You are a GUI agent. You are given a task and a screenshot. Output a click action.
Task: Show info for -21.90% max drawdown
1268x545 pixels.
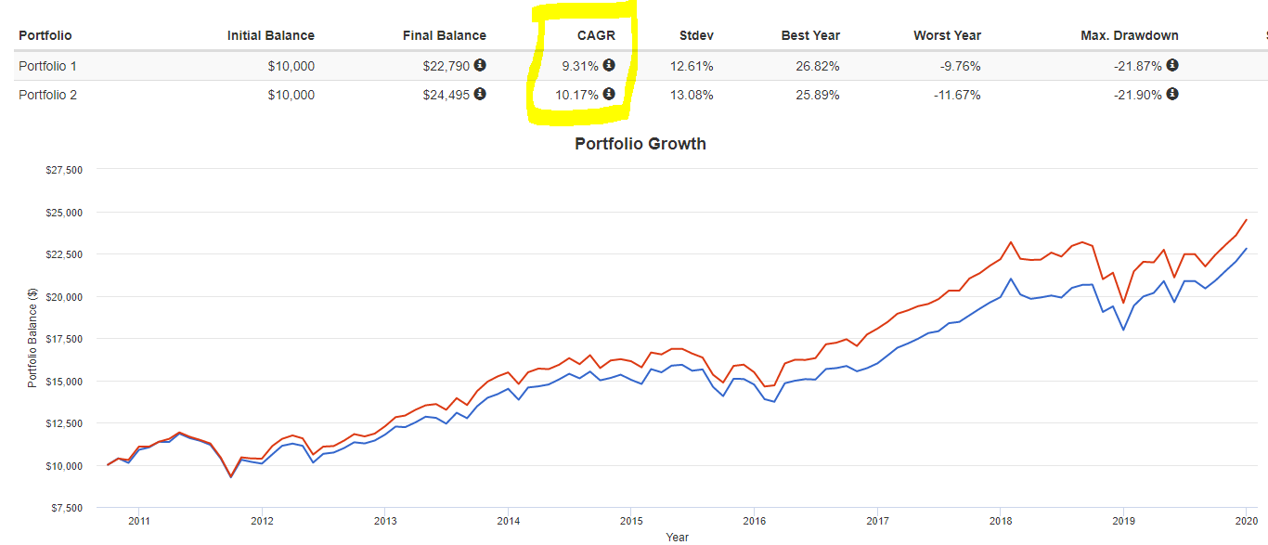pyautogui.click(x=1172, y=94)
